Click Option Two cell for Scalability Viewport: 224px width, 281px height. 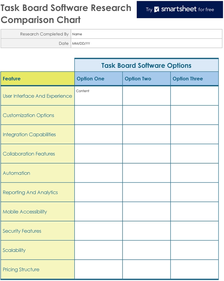[146, 250]
